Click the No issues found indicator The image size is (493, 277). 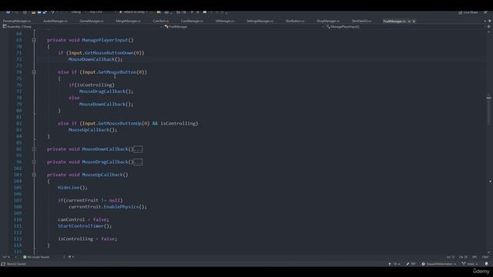click(x=36, y=257)
